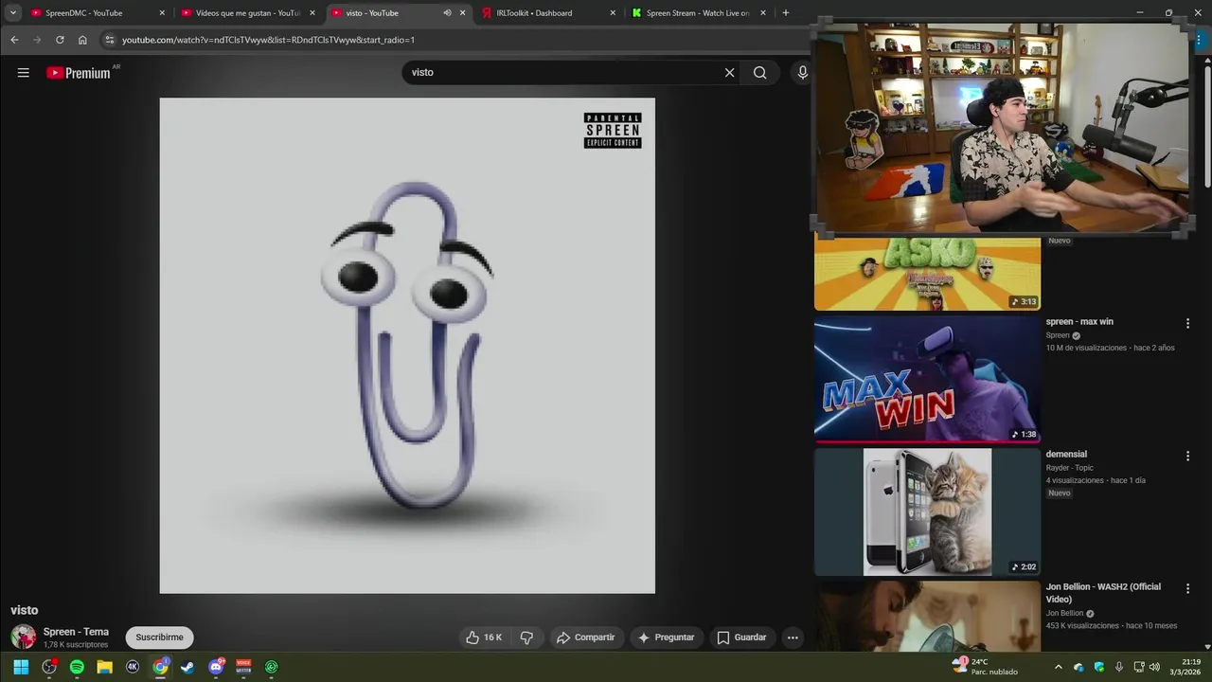Mute the visto tab audio icon

click(x=447, y=13)
